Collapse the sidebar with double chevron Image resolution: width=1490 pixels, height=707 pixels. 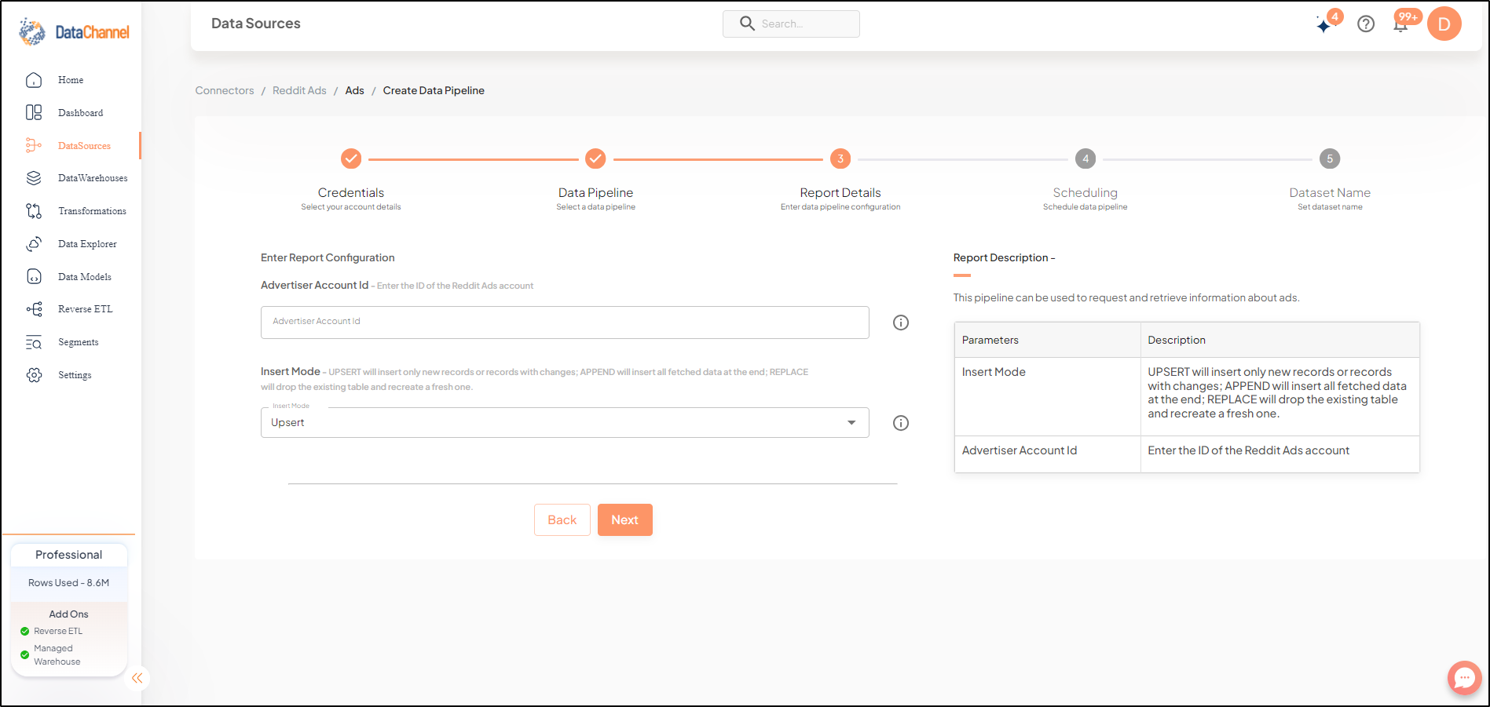click(x=137, y=678)
